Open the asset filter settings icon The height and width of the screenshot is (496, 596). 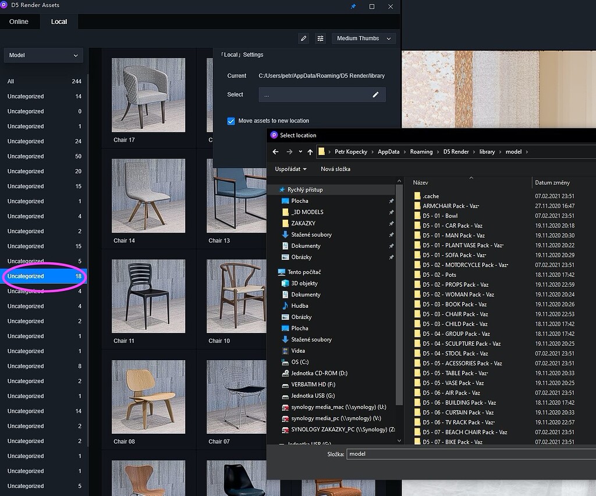pos(320,38)
